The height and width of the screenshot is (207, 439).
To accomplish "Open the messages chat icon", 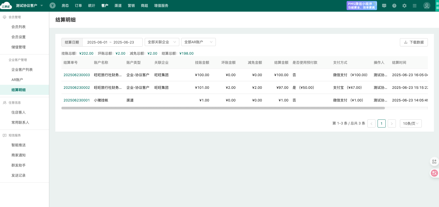I will [384, 6].
